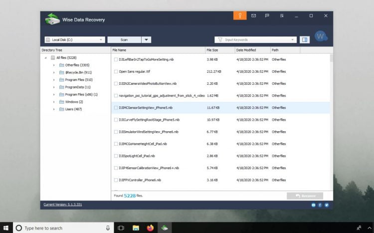The image size is (374, 233).
Task: Check the DJISpotLightCell_iPad.nib checkbox
Action: 116,156
